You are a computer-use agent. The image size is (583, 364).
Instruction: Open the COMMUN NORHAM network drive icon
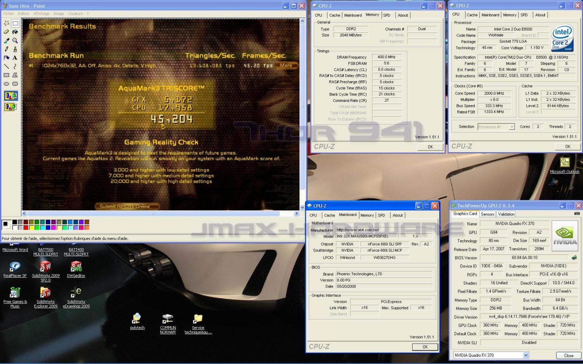point(168,324)
